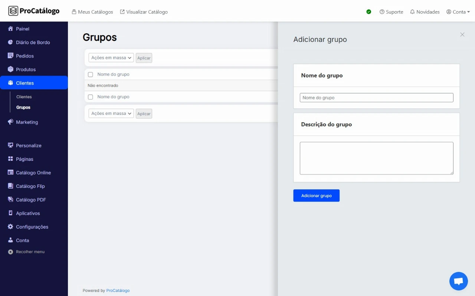Open the bottom Ações em massa dropdown
475x296 pixels.
tap(111, 114)
